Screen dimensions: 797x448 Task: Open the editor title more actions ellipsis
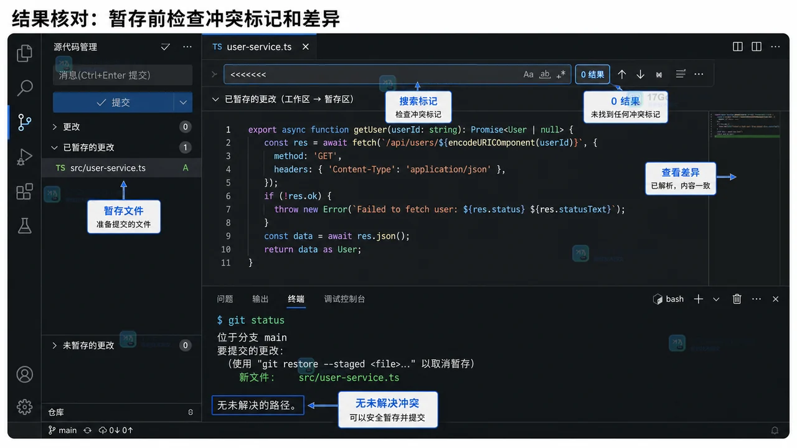tap(775, 47)
